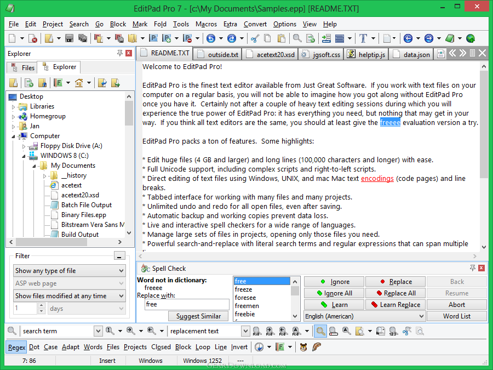
Task: Click the suggestions list scrollbar thumb
Action: coord(295,291)
